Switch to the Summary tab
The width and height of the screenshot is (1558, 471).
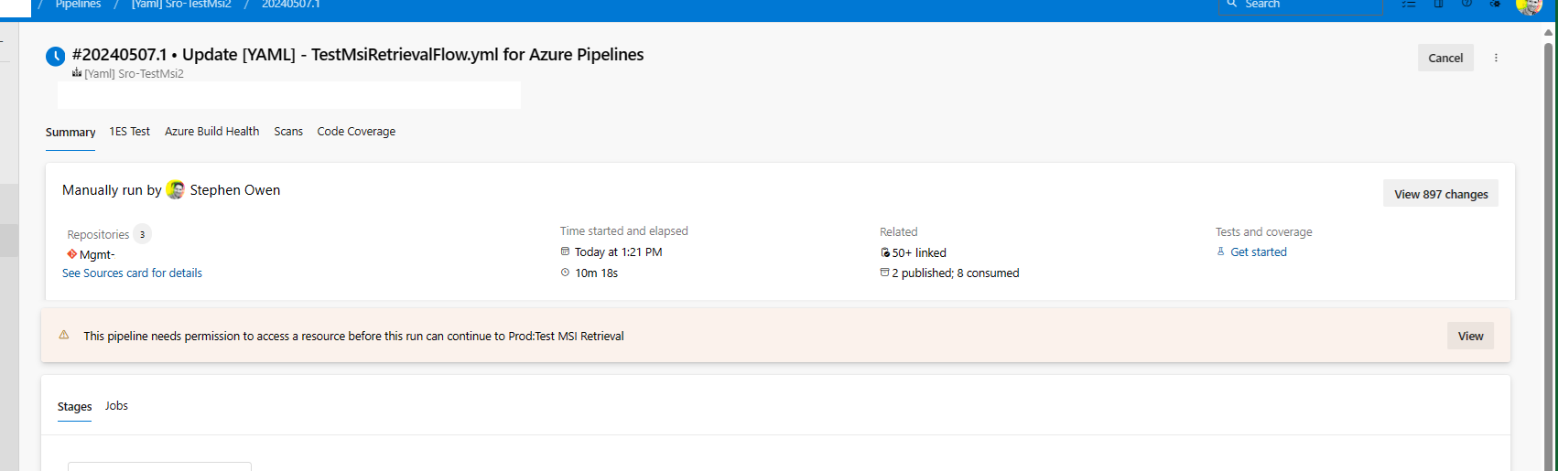pyautogui.click(x=70, y=132)
